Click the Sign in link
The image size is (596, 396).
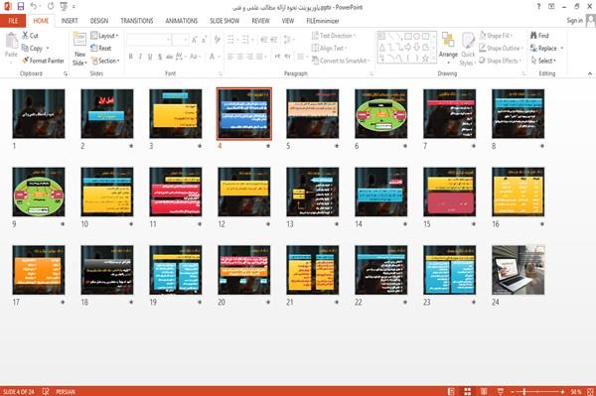(574, 21)
